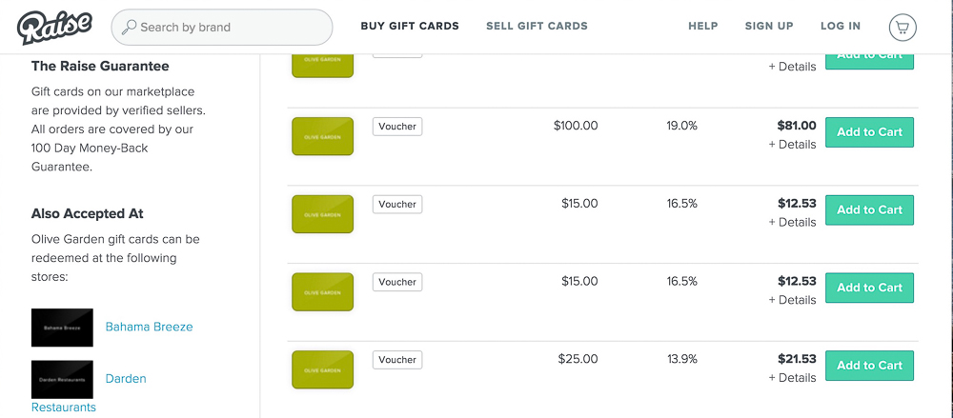Image resolution: width=953 pixels, height=418 pixels.
Task: Add the $100.00 voucher to cart
Action: [x=869, y=132]
